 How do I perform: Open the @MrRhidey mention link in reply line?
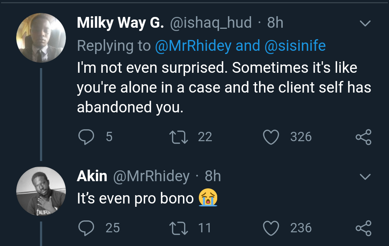point(193,46)
